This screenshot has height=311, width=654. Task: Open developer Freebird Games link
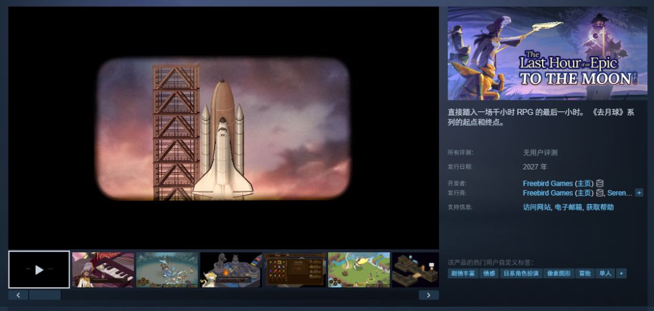coord(547,183)
